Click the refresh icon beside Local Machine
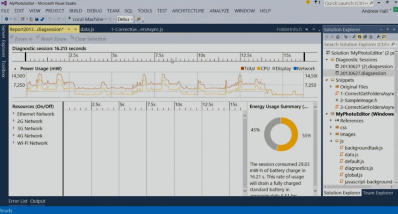Screen dimensions: 398x214 110,19
